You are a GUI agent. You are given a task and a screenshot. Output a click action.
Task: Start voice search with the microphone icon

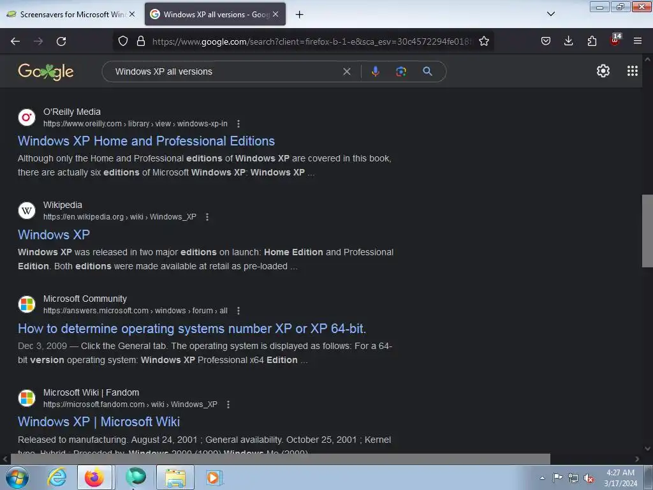[375, 71]
